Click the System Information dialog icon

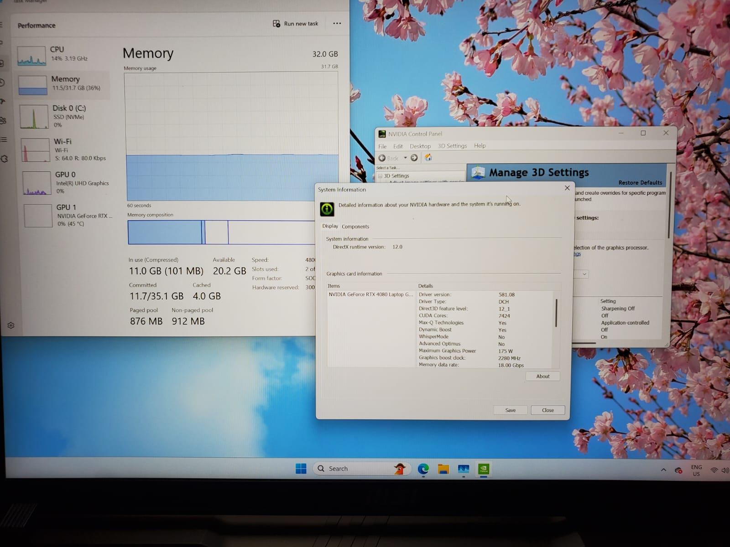327,209
